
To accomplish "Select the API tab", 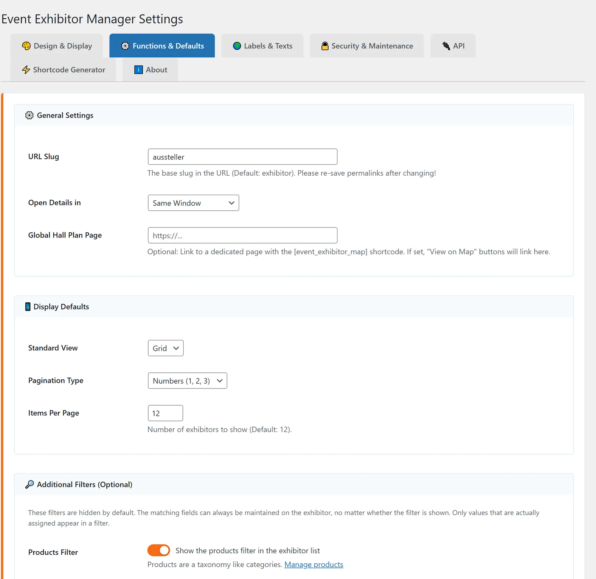I will (453, 46).
